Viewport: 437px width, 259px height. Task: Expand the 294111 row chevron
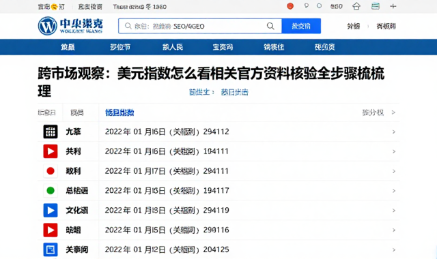pyautogui.click(x=394, y=171)
